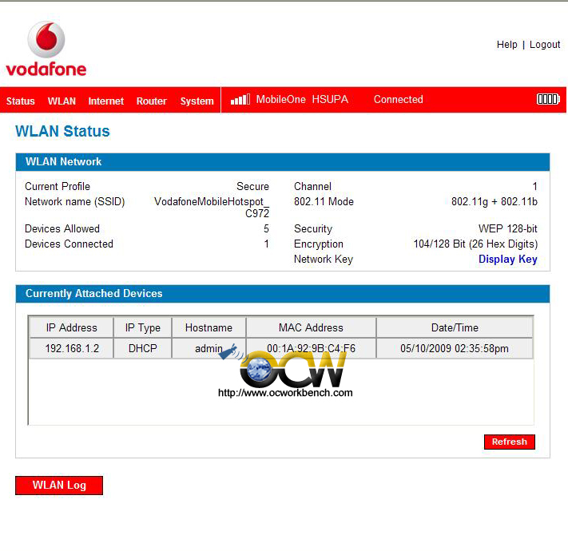568x555 pixels.
Task: Click the Current Profile label
Action: (x=58, y=186)
